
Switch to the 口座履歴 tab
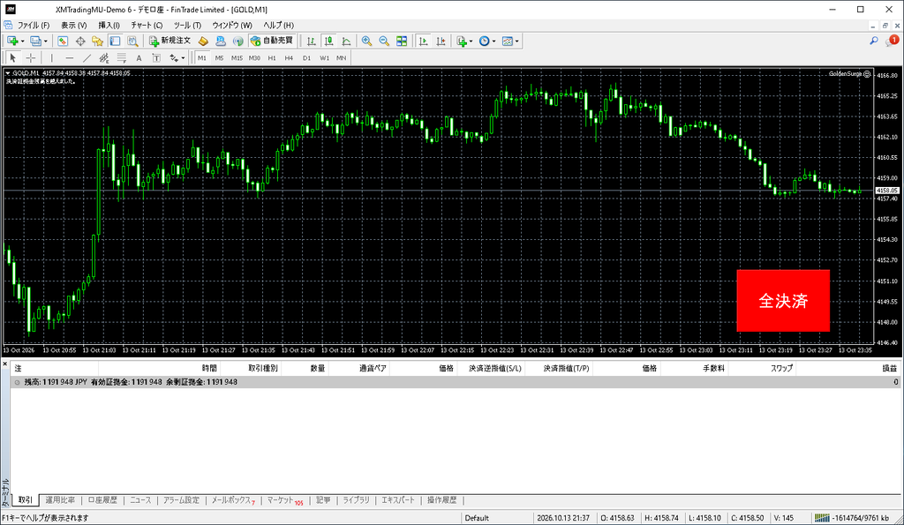tap(102, 500)
